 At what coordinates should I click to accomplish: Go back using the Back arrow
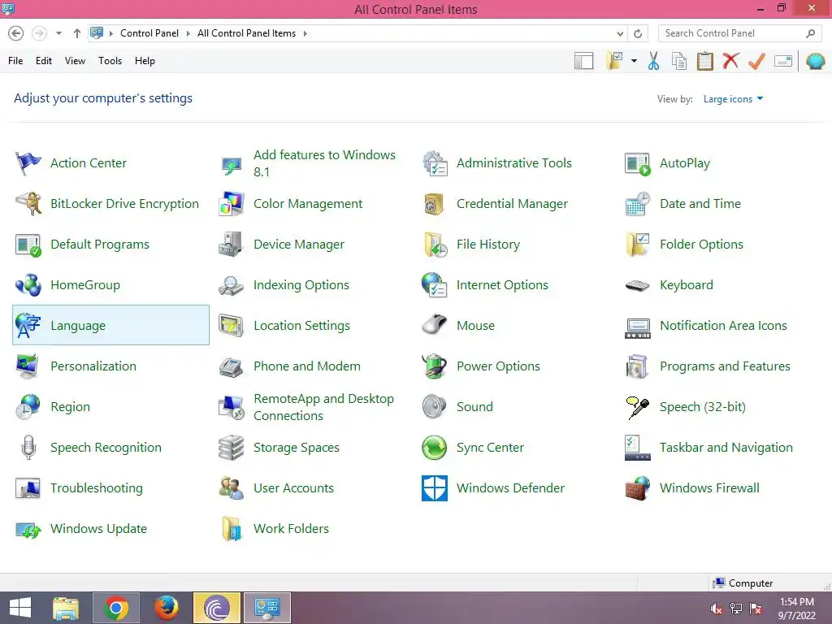tap(16, 33)
